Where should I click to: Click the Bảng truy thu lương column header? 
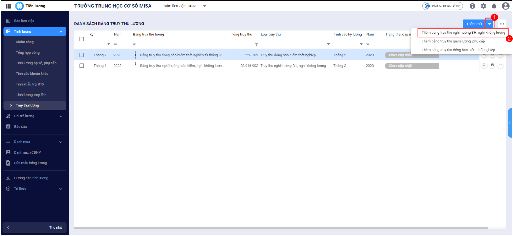coord(148,35)
